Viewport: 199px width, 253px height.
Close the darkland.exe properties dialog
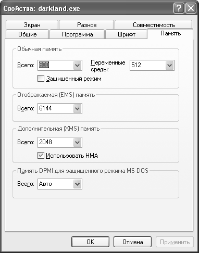(191, 8)
